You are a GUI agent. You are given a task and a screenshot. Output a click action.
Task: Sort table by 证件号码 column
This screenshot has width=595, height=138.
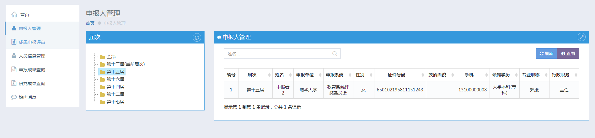tap(400, 75)
